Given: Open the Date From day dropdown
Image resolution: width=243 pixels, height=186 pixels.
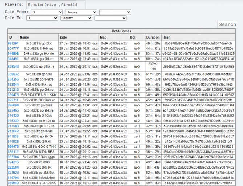Looking at the screenshot, I should tap(47, 12).
